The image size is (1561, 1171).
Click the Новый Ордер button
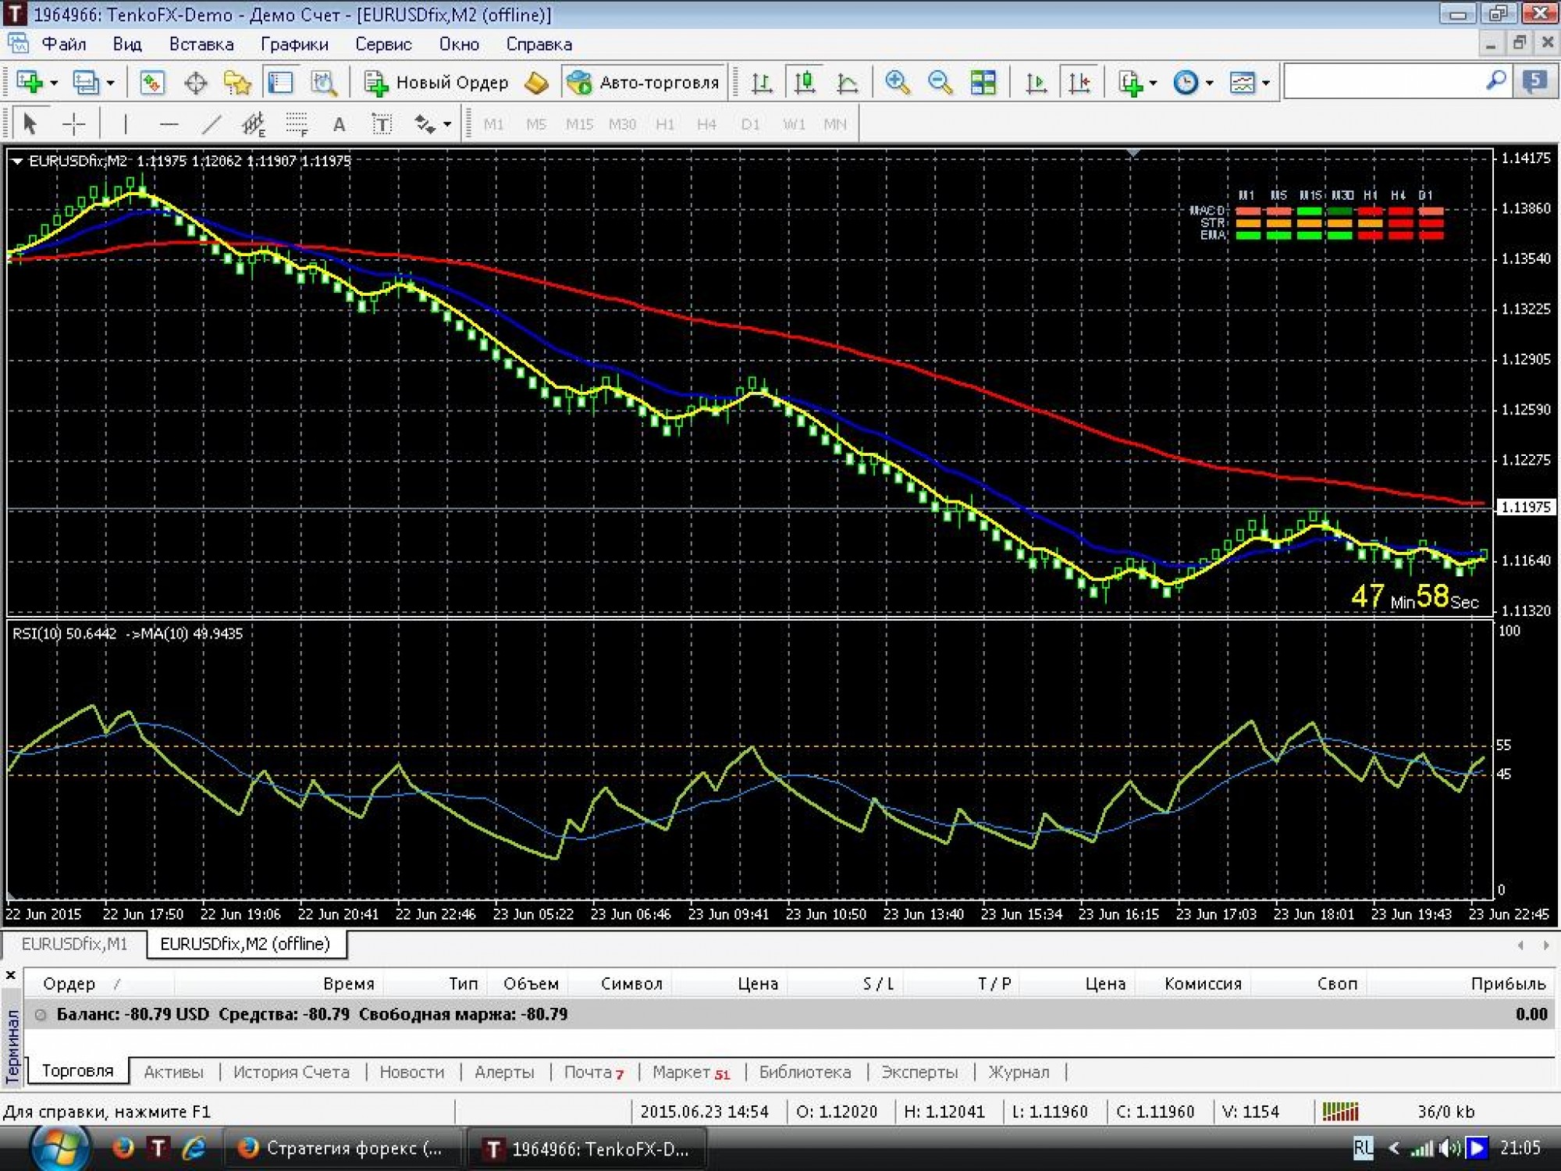436,82
